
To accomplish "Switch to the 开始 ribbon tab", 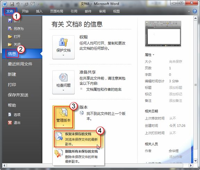I will pos(25,11).
